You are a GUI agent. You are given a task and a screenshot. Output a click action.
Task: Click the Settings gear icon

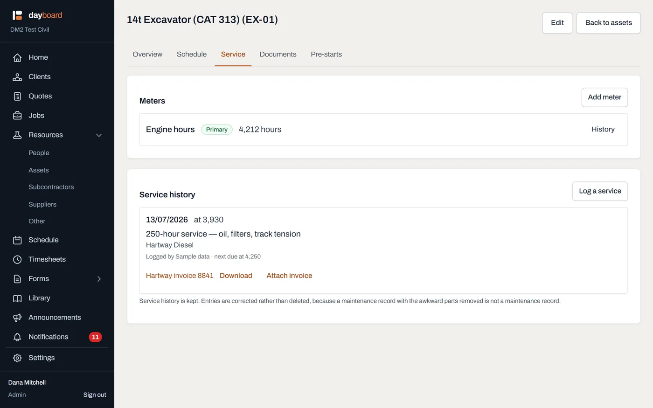click(x=17, y=358)
